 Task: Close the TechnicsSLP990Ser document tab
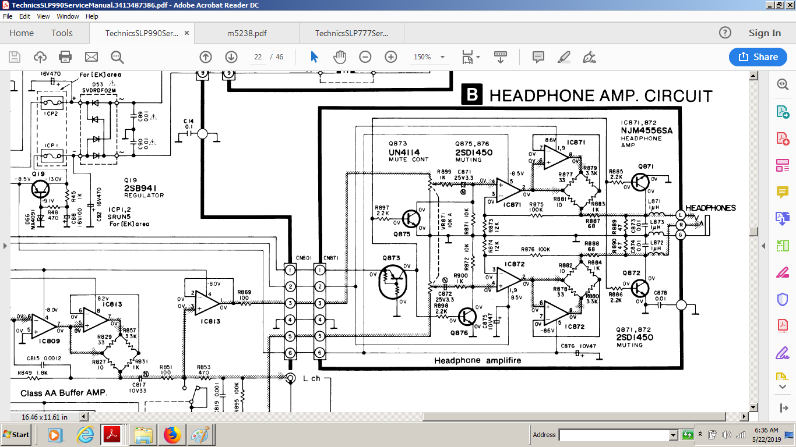click(186, 33)
